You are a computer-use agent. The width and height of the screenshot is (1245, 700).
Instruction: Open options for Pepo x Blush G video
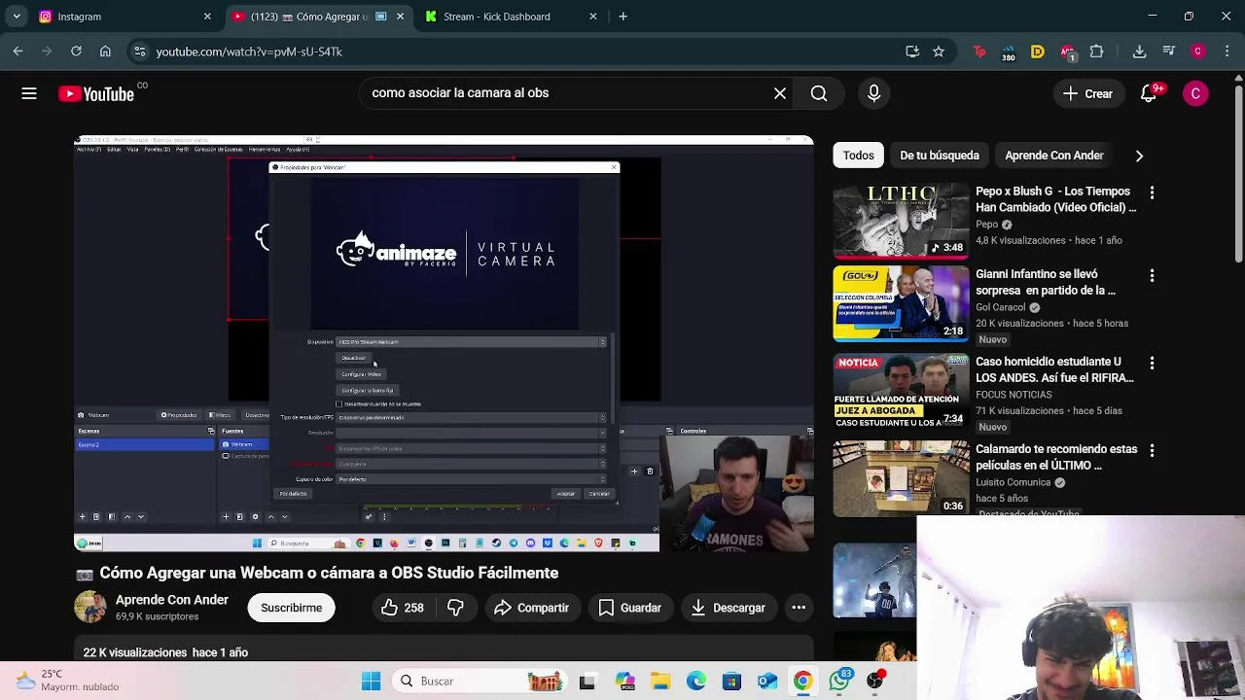(x=1152, y=193)
